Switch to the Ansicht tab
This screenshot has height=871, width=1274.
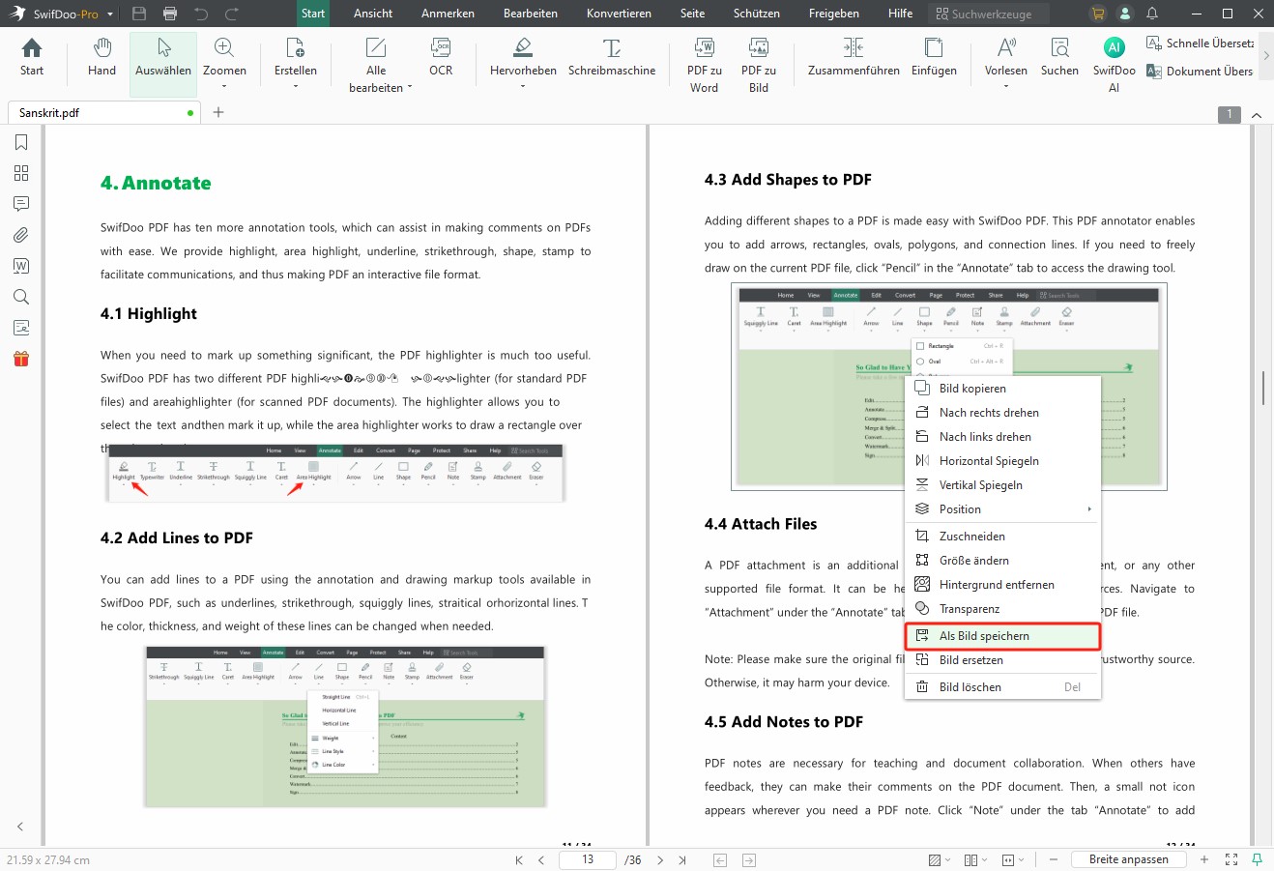[373, 14]
